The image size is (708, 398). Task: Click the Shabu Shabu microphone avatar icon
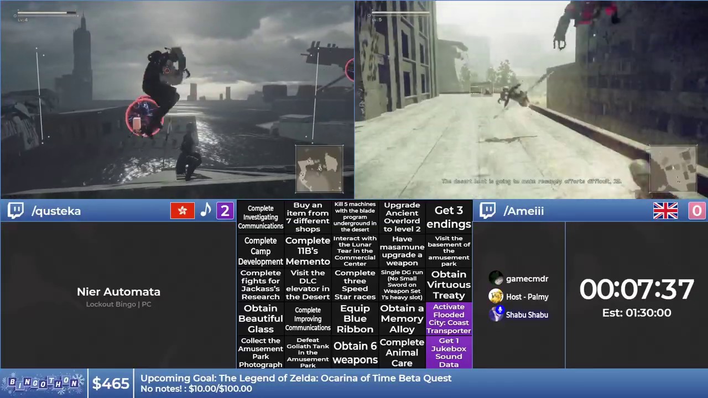(496, 314)
